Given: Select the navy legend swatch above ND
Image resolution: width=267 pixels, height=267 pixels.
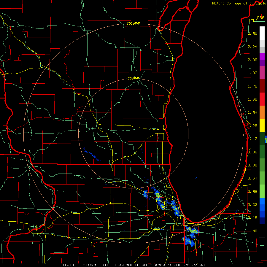Looking at the screenshot, I should (x=262, y=221).
